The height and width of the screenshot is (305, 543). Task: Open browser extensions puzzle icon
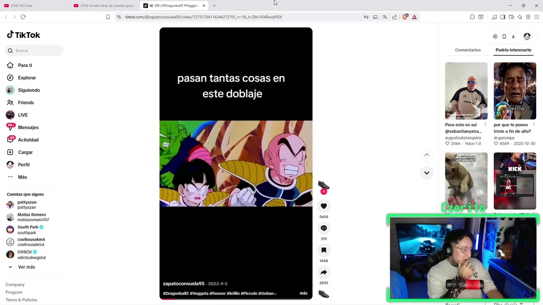click(x=472, y=17)
